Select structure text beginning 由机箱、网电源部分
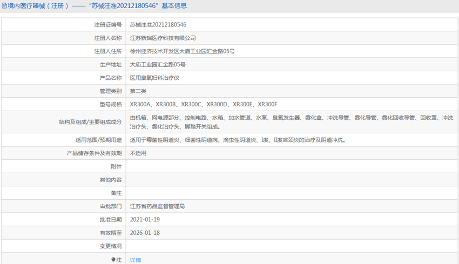Viewport: 459px width, 264px height. (292, 122)
